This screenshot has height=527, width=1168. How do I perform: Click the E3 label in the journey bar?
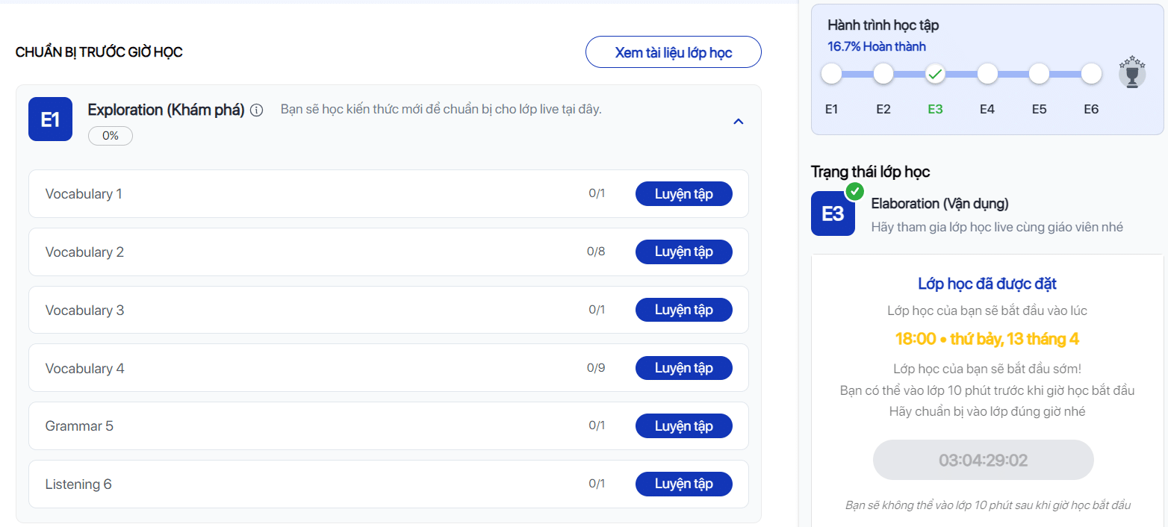[936, 109]
